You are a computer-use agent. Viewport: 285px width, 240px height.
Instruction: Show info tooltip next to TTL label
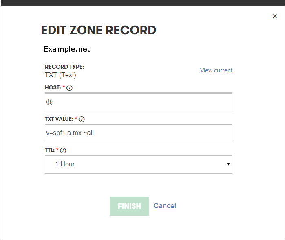[x=63, y=151]
